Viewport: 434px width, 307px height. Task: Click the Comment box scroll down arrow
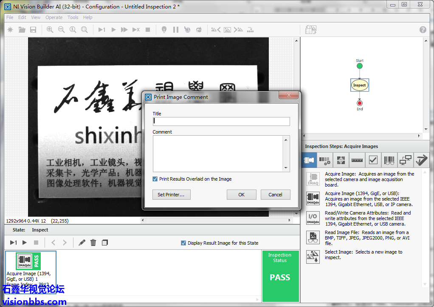point(286,168)
